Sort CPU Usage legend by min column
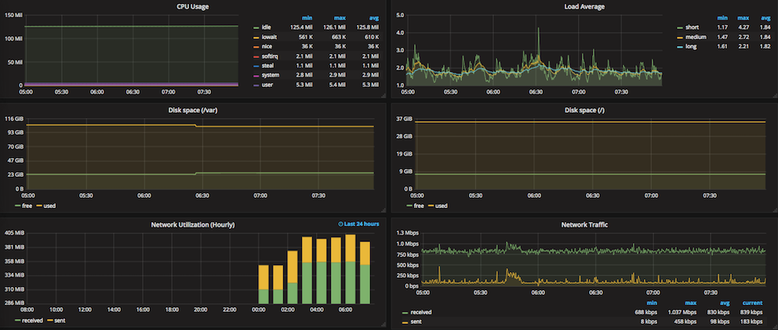This screenshot has height=330, width=778. click(307, 18)
